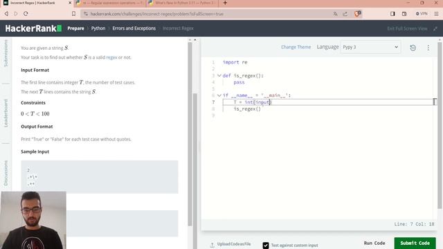Open the browser hamburger menu
The image size is (443, 249).
436,14
